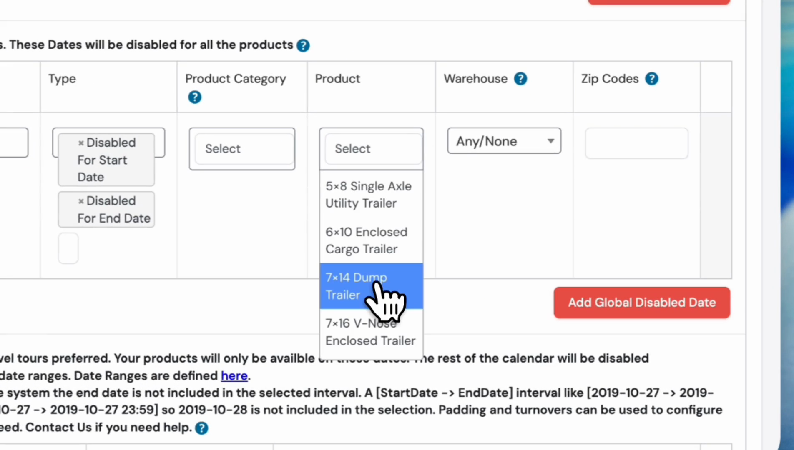Image resolution: width=794 pixels, height=450 pixels.
Task: Open the Any/None warehouse dropdown
Action: [504, 141]
